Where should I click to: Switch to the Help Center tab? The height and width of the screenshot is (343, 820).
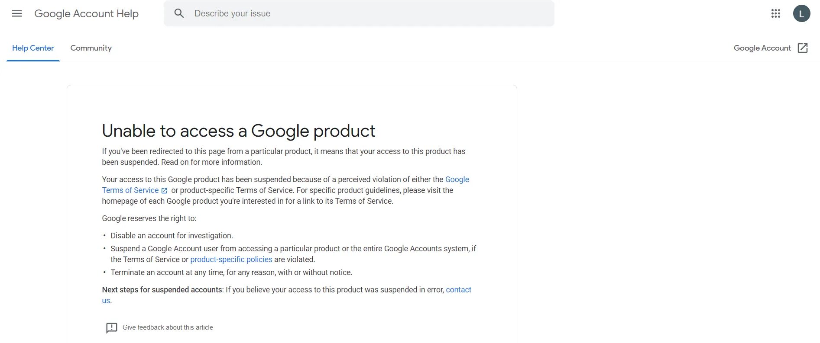(x=33, y=48)
